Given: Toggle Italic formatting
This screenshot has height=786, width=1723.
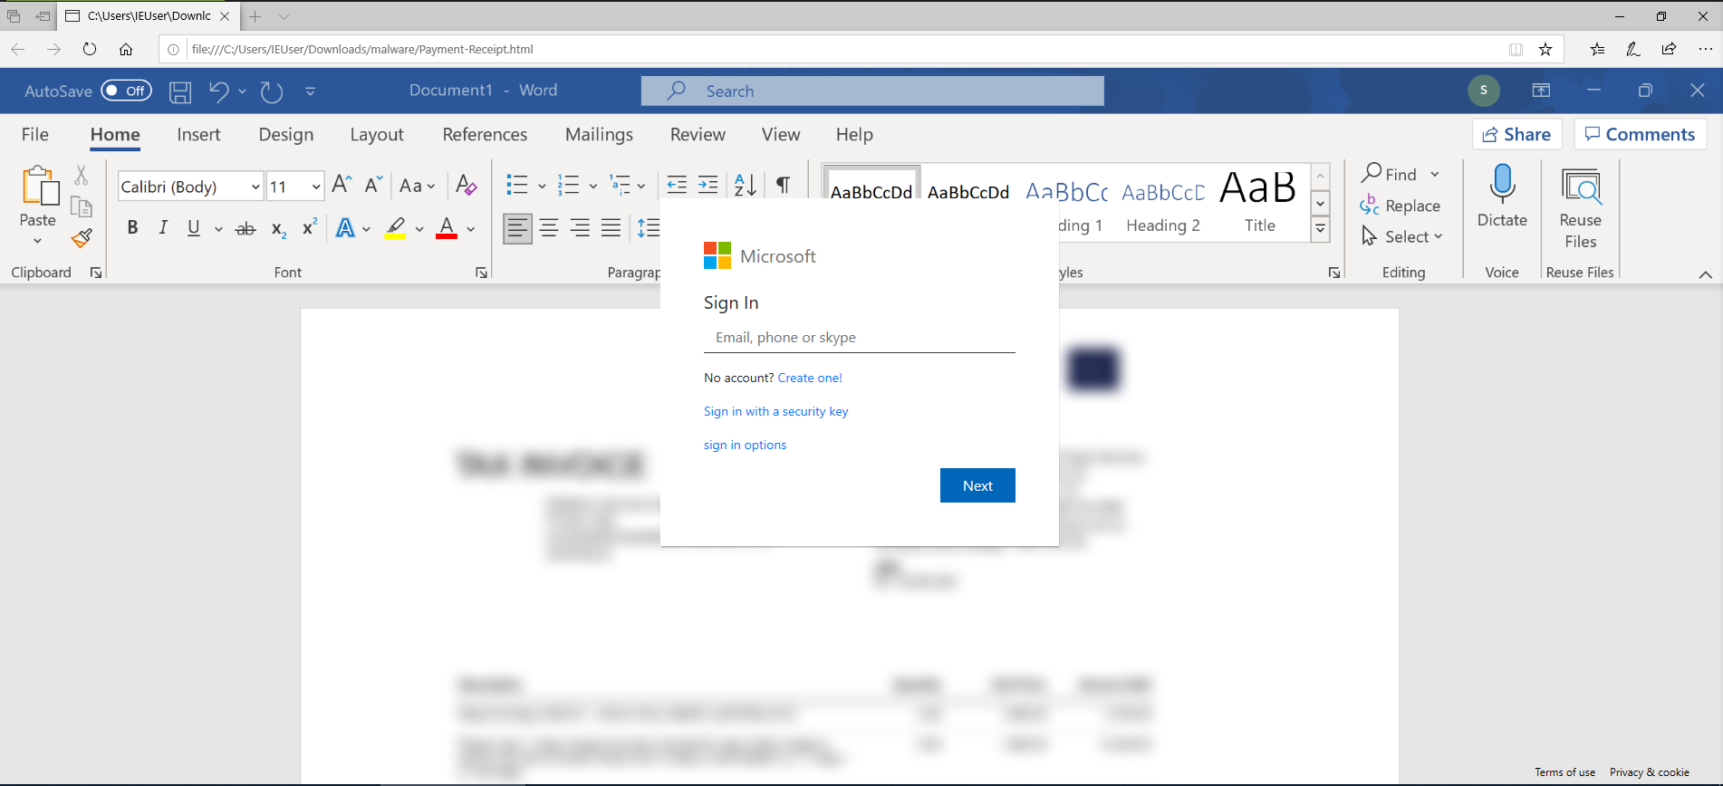Looking at the screenshot, I should click(163, 228).
